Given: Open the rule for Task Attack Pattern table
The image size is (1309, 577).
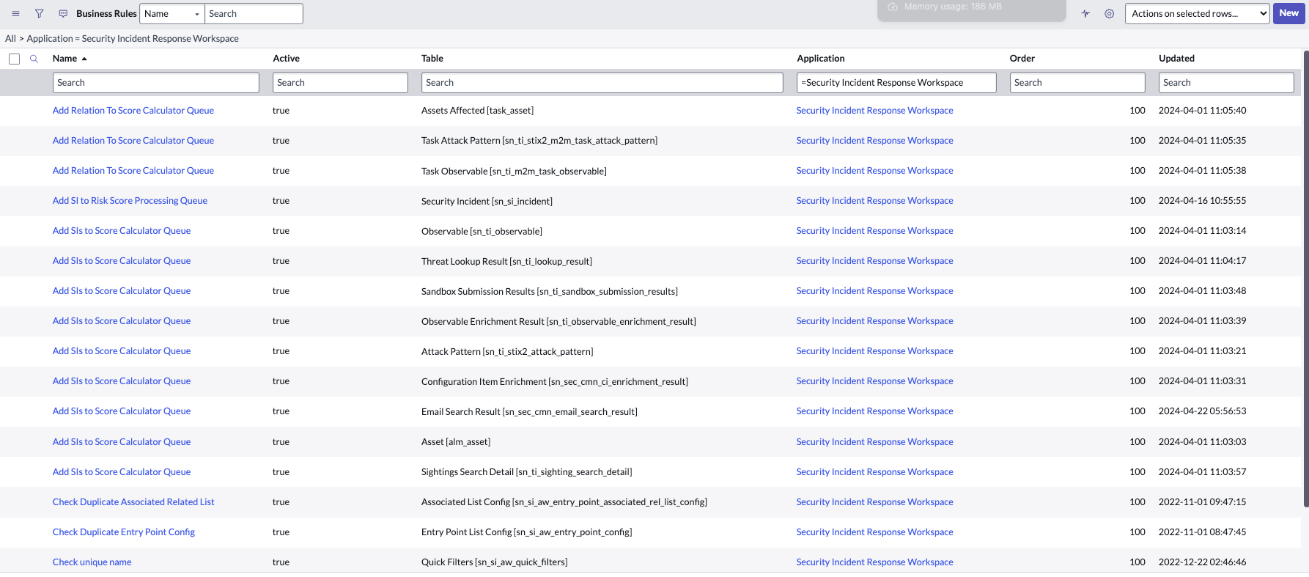Looking at the screenshot, I should click(133, 141).
